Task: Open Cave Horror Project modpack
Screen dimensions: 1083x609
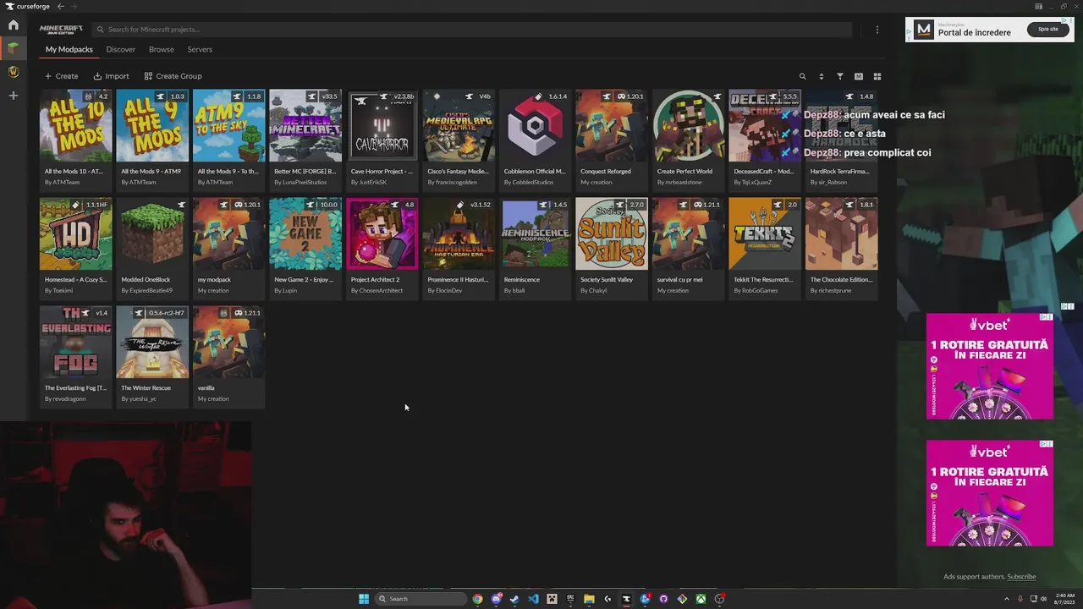Action: click(x=382, y=140)
